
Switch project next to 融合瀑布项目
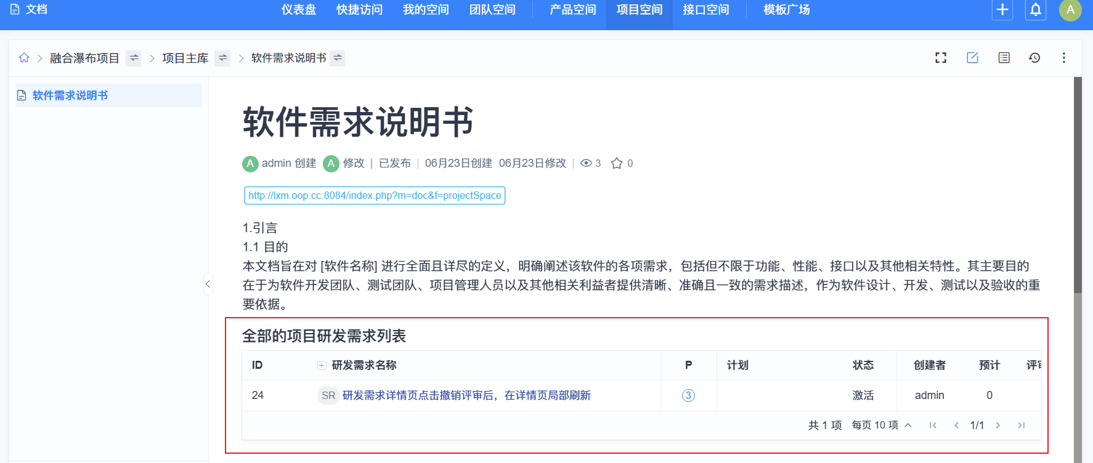click(x=134, y=58)
